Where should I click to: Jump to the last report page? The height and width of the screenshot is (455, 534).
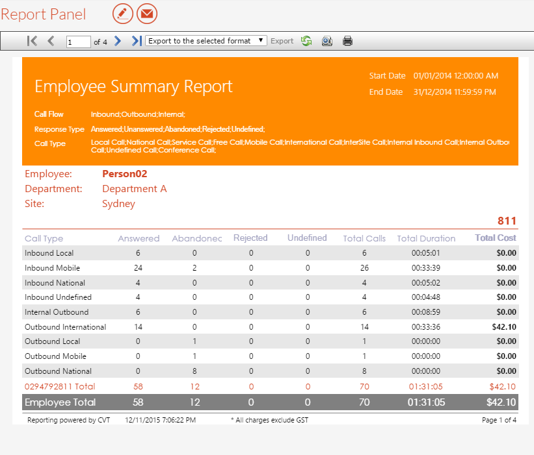pyautogui.click(x=136, y=41)
